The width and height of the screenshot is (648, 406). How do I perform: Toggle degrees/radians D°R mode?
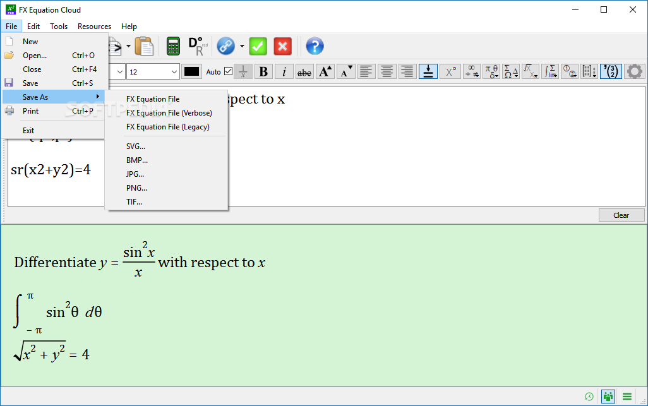click(198, 46)
